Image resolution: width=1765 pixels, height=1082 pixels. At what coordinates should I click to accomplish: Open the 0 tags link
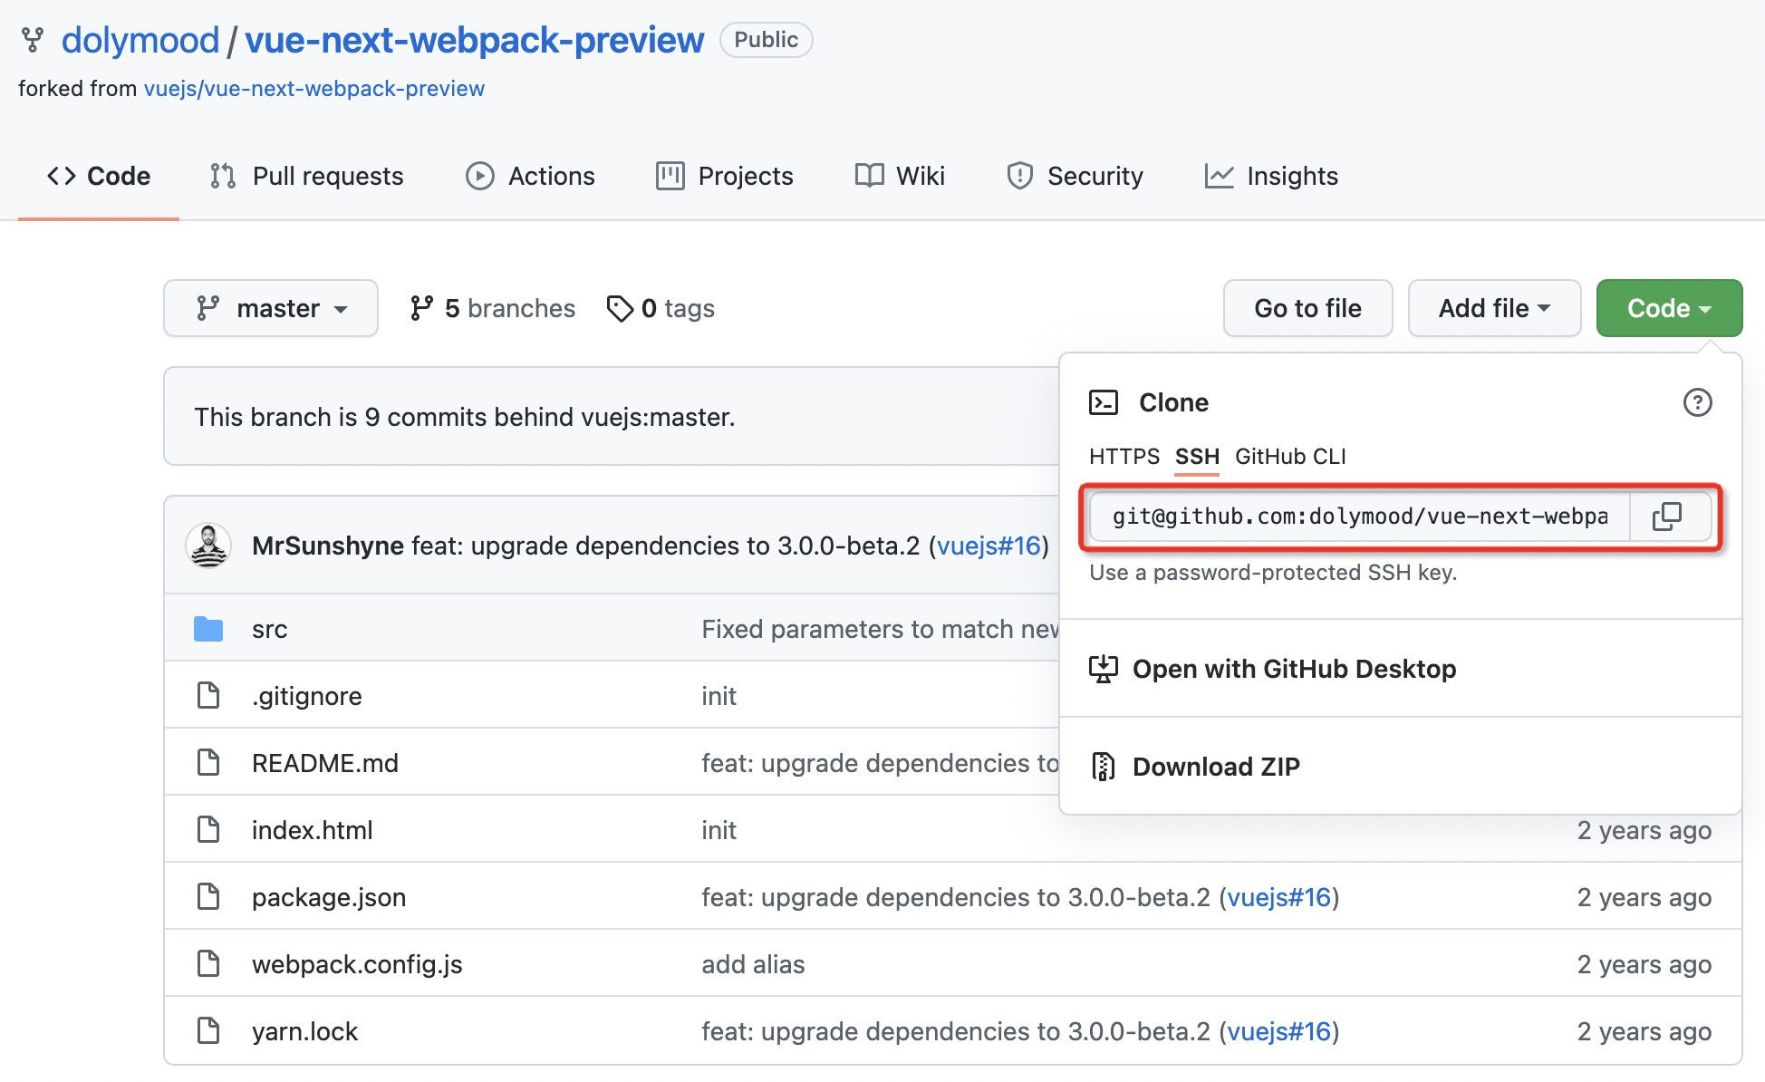[x=661, y=308]
